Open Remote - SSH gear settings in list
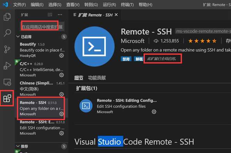Screen dimensions: 231x153 62,114
